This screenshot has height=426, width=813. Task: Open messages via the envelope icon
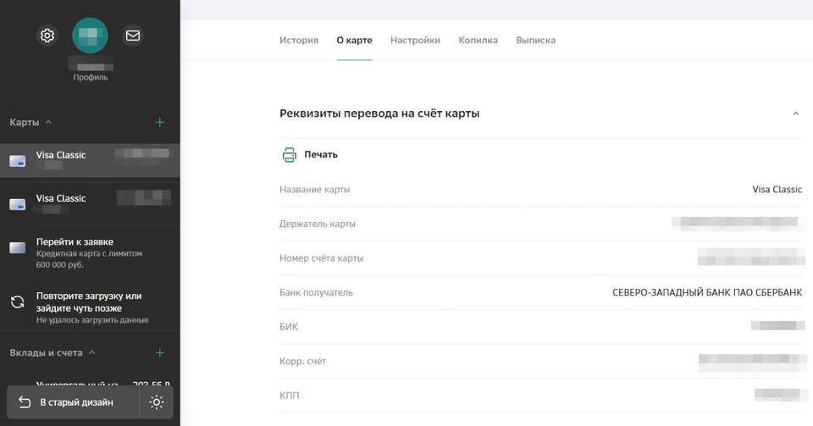pos(132,36)
